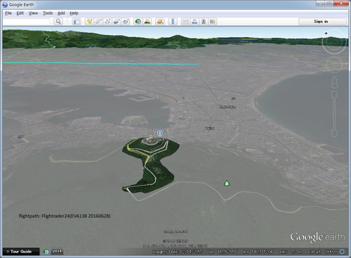This screenshot has height=258, width=351.
Task: Click the Record a Tour icon
Action: (x=126, y=22)
